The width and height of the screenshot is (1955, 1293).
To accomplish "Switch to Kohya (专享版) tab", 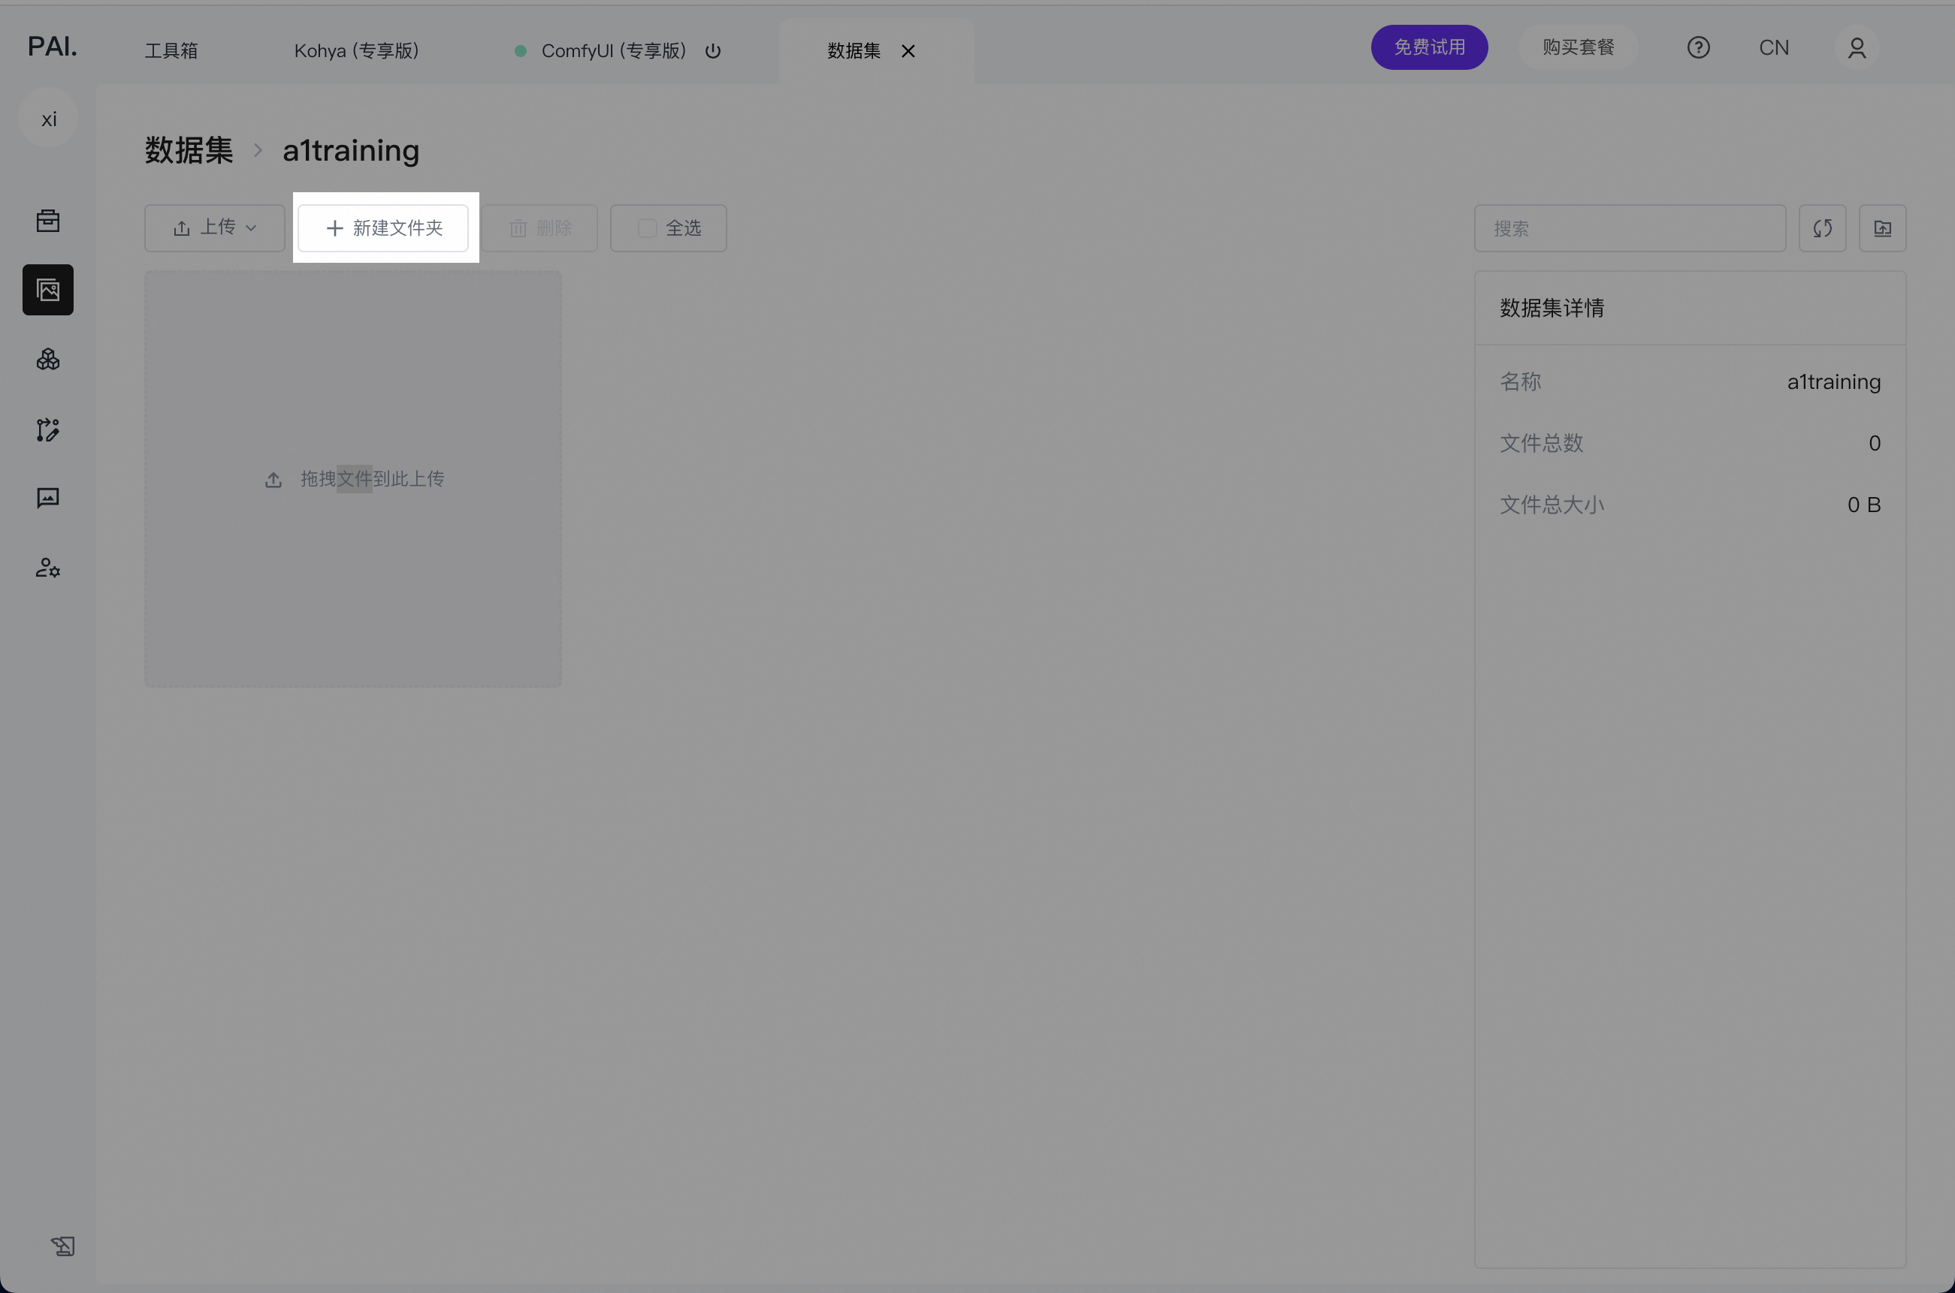I will 356,51.
